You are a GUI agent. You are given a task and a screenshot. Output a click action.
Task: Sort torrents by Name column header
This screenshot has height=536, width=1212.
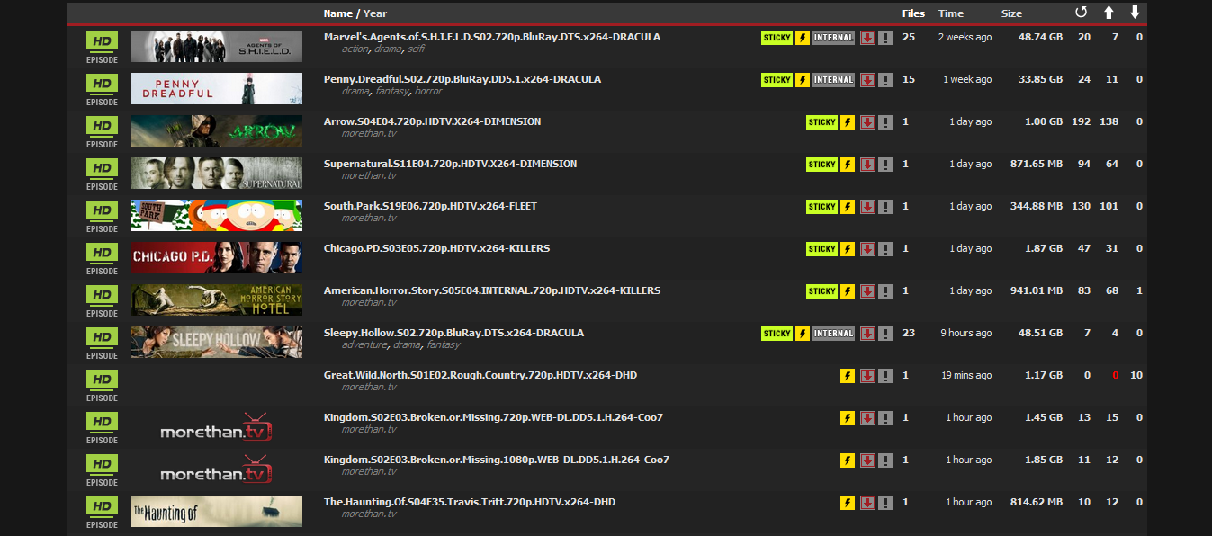[x=338, y=13]
